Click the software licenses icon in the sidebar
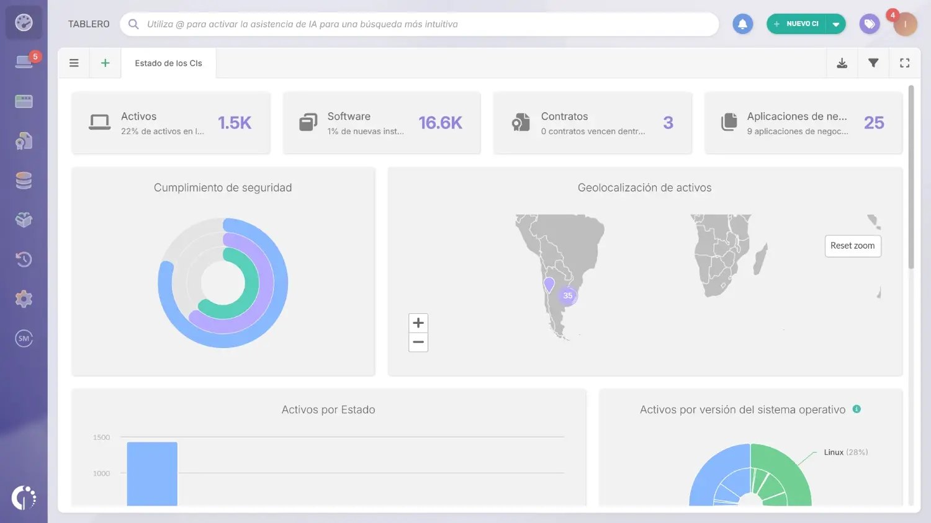 (24, 141)
